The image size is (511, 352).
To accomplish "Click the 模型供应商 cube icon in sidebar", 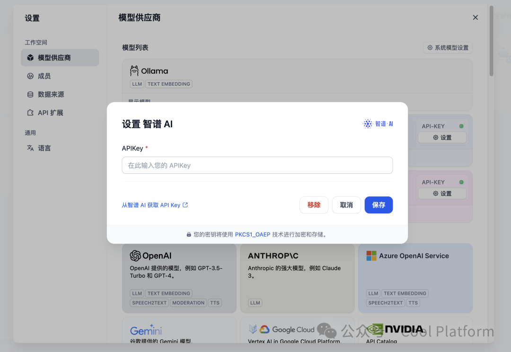I will point(30,58).
